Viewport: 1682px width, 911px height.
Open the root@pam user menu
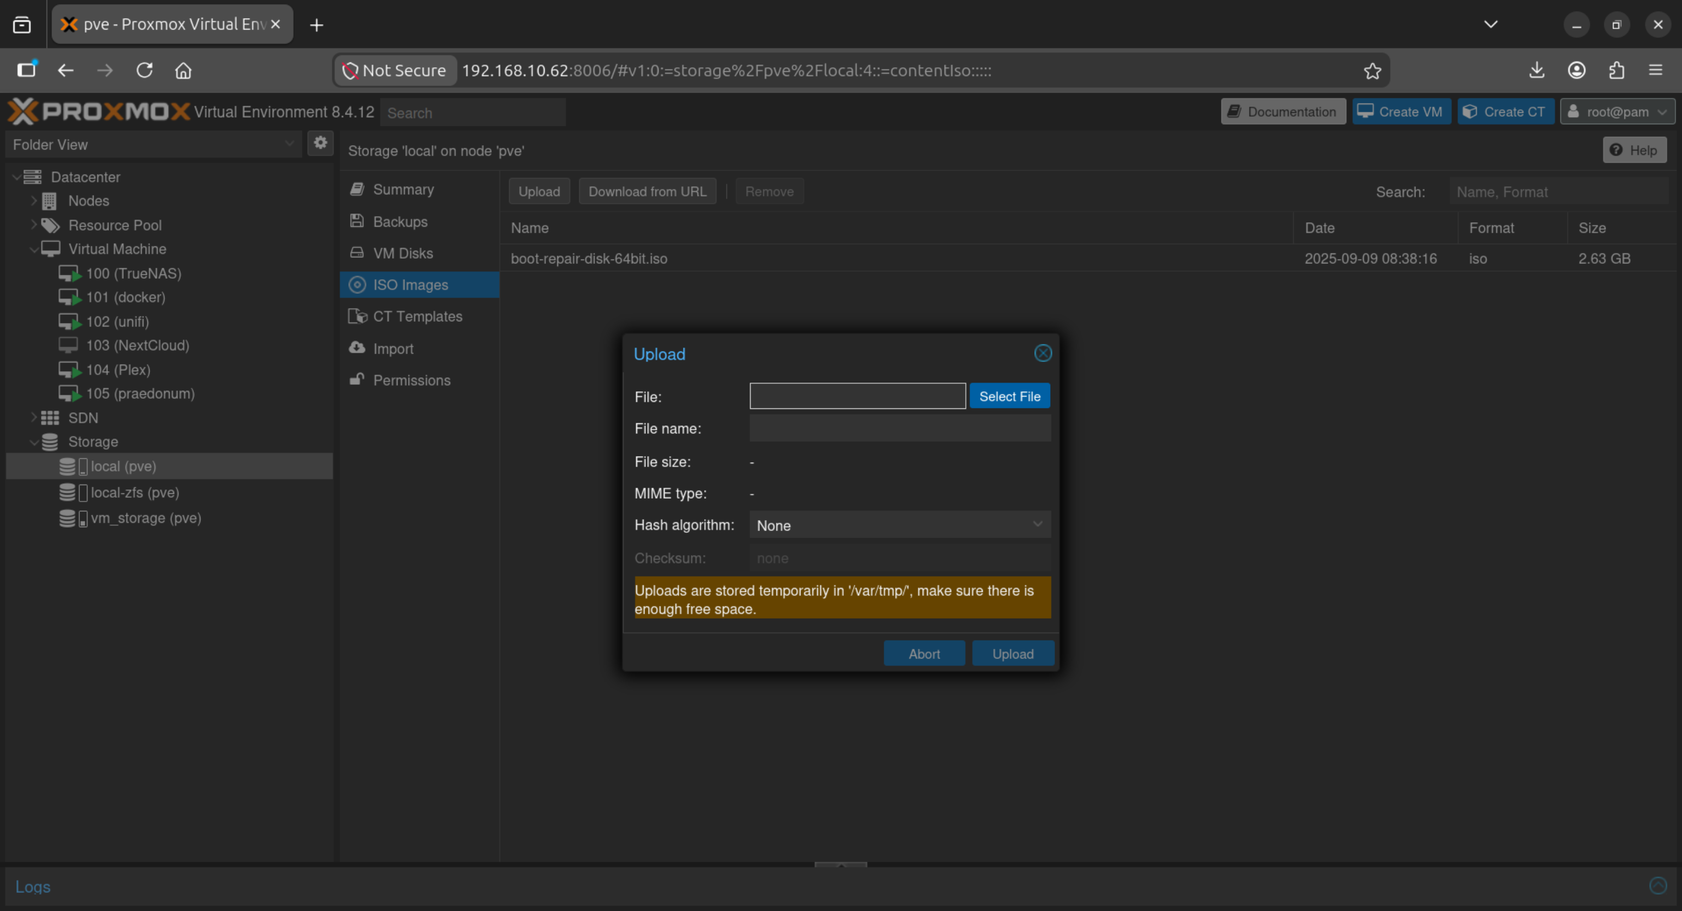point(1617,112)
